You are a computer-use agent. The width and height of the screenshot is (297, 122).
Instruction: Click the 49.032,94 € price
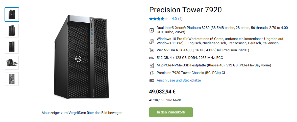[162, 92]
